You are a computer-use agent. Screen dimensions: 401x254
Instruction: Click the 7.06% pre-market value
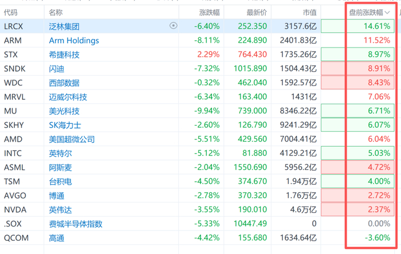point(379,96)
